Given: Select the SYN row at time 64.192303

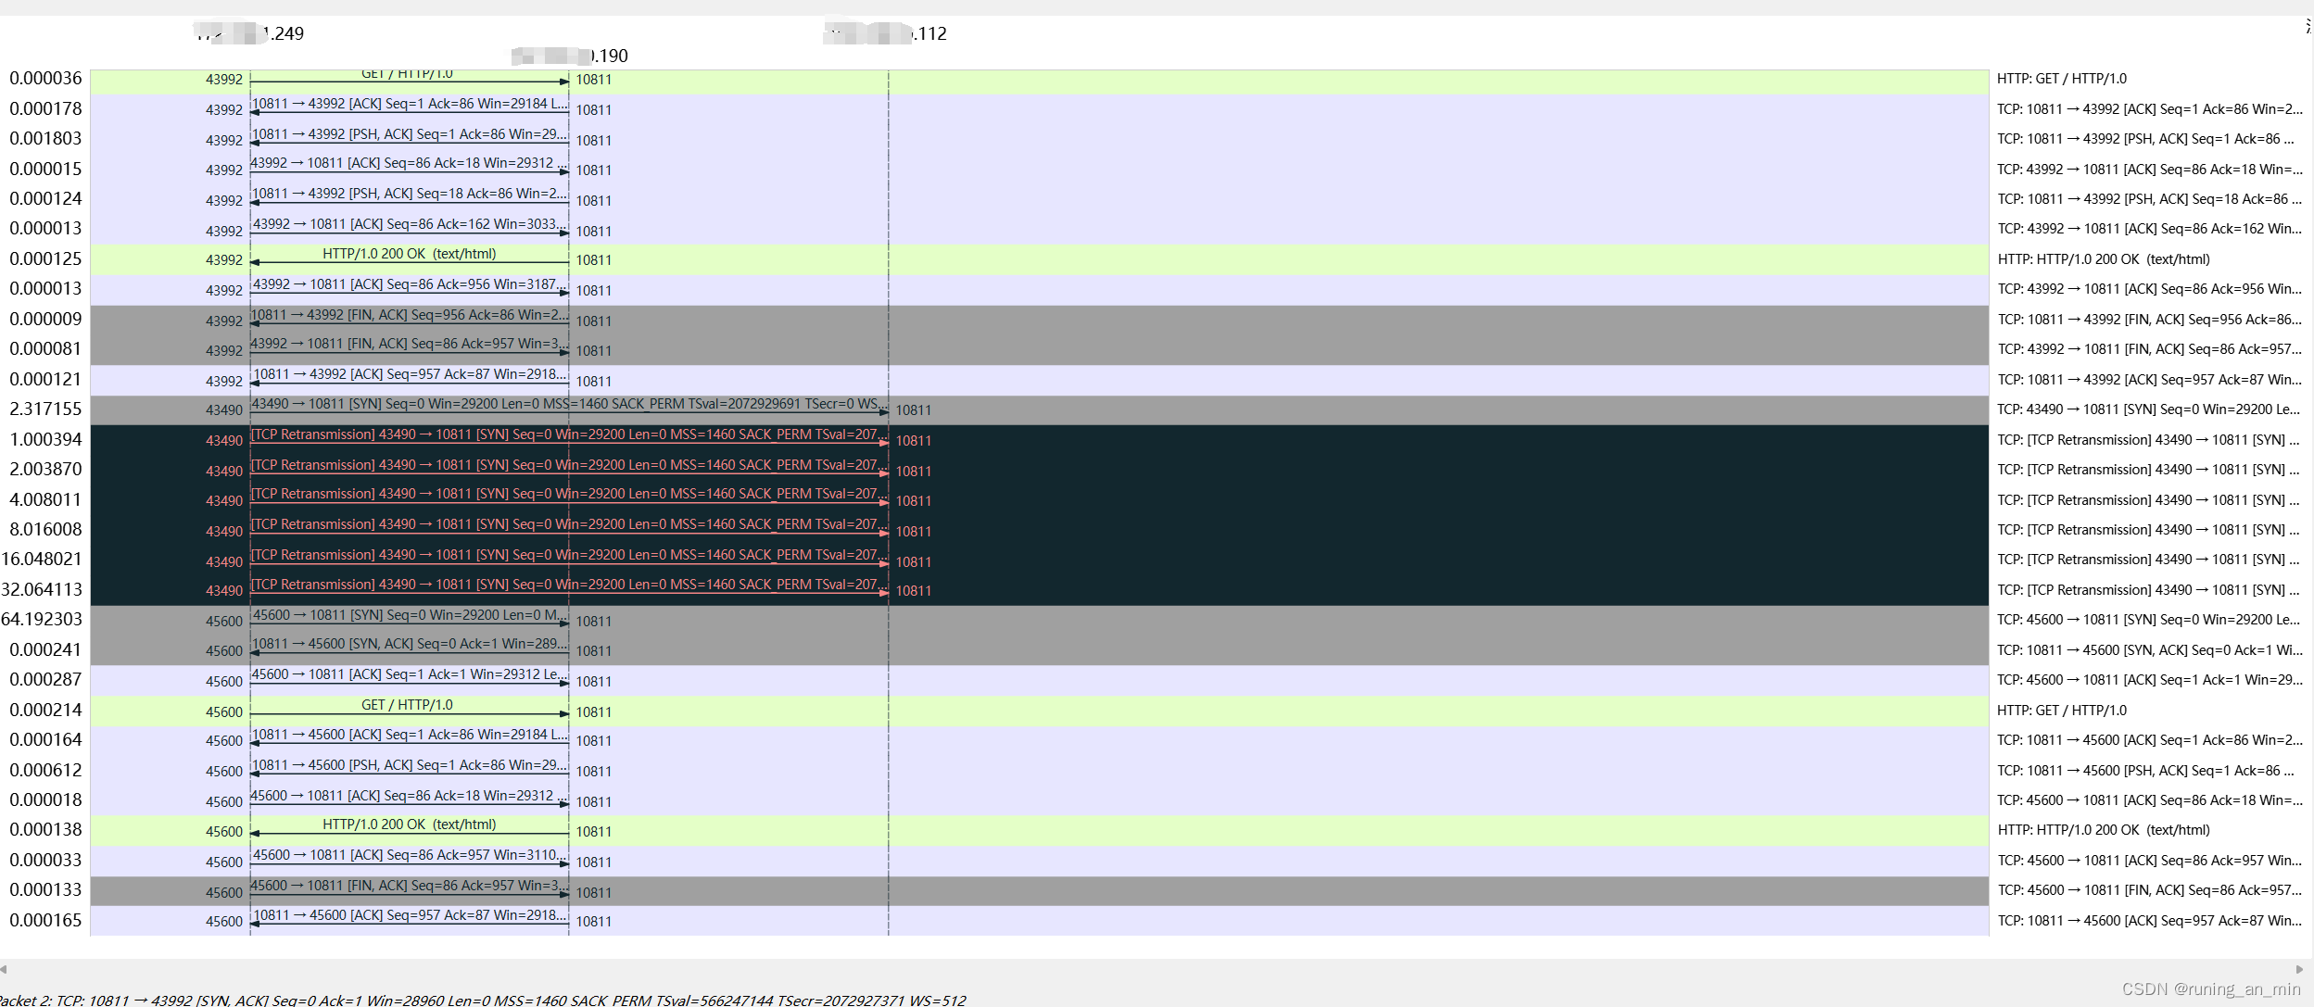Looking at the screenshot, I should 408,621.
